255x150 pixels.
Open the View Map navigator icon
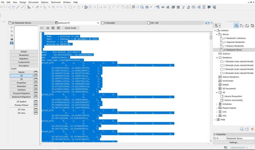tap(242, 26)
